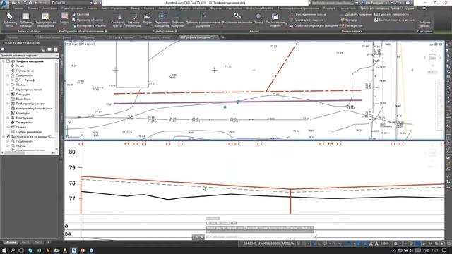Collapse the 03 Профиль смещения drawing node
The image size is (452, 254).
coord(4,61)
